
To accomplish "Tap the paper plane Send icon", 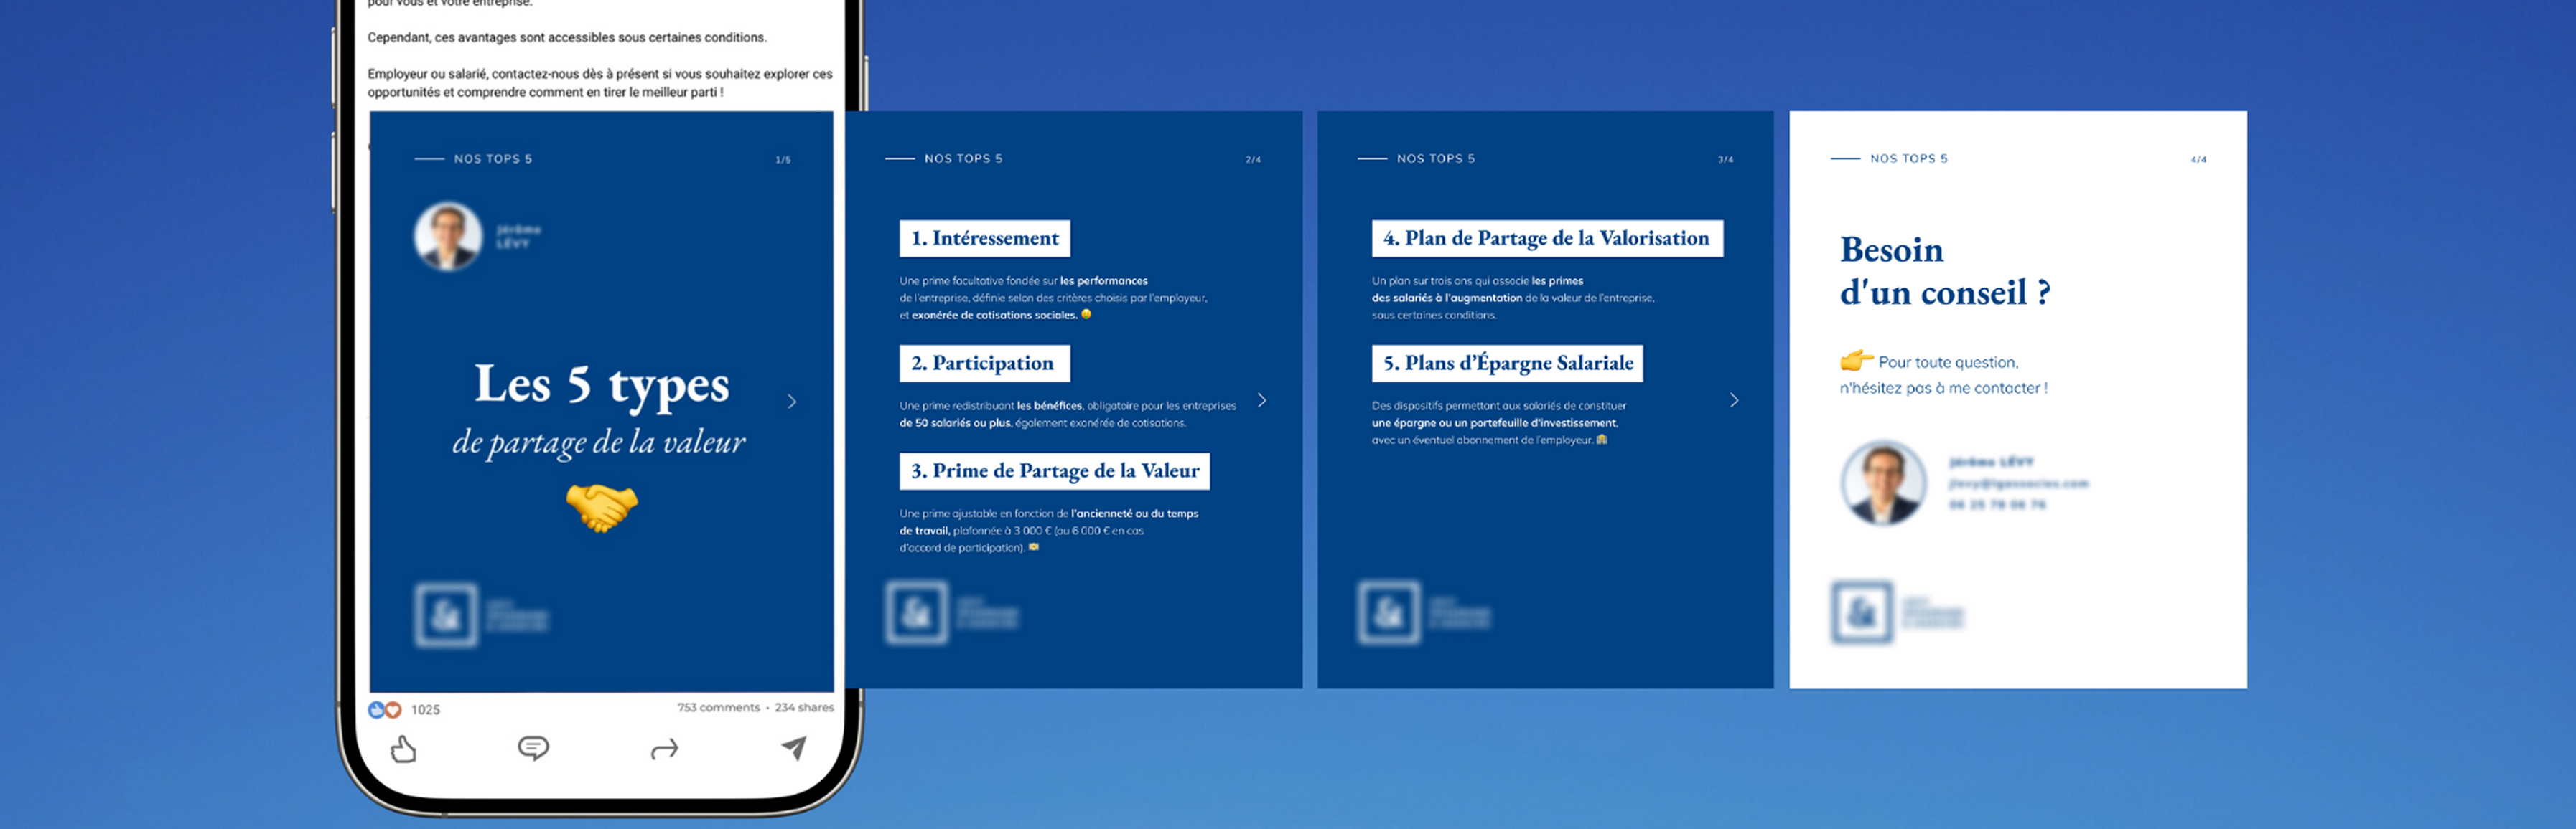I will coord(794,748).
